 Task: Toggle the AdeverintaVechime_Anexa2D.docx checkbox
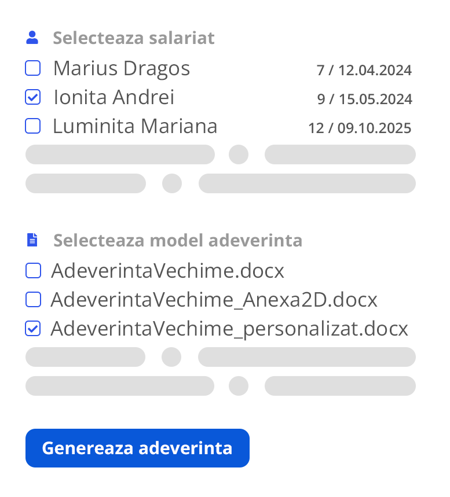[33, 299]
